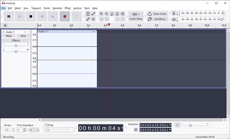Click the Silence audio selection icon
230x139 pixels.
pyautogui.click(x=107, y=19)
